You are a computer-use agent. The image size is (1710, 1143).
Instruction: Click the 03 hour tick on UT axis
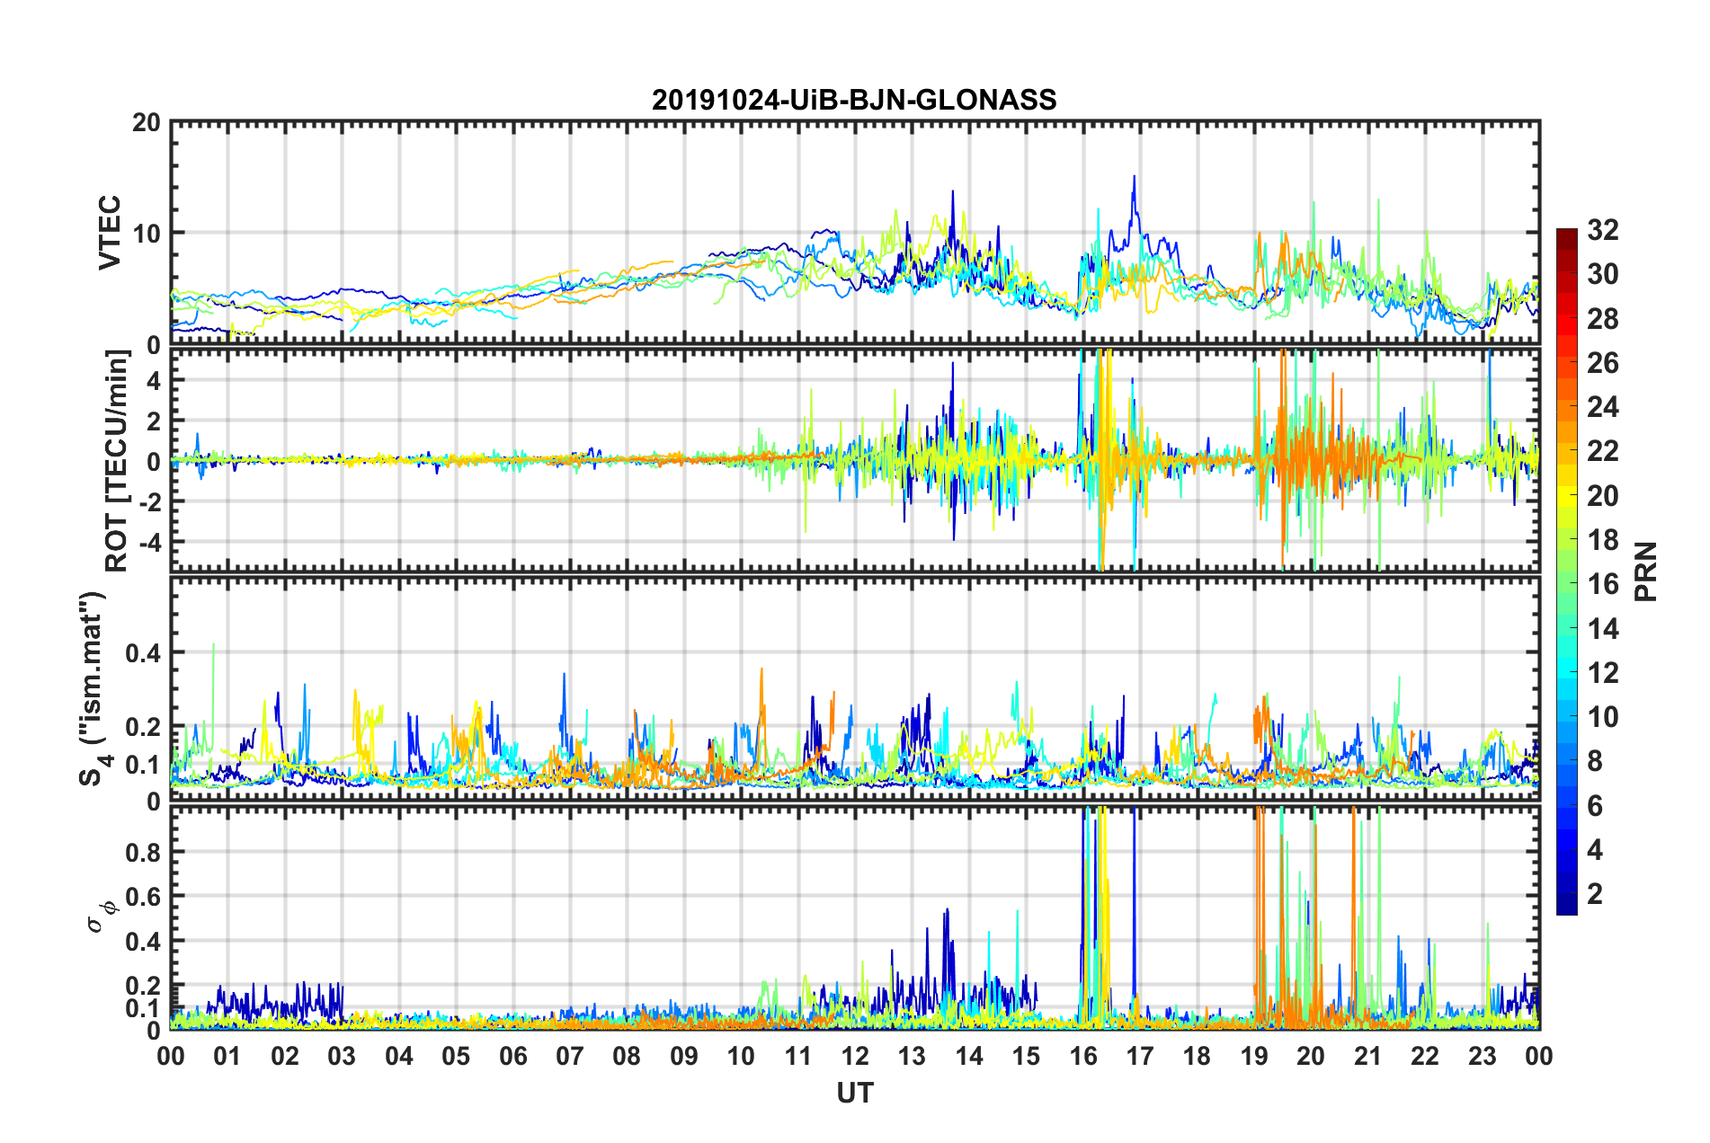click(x=342, y=1056)
